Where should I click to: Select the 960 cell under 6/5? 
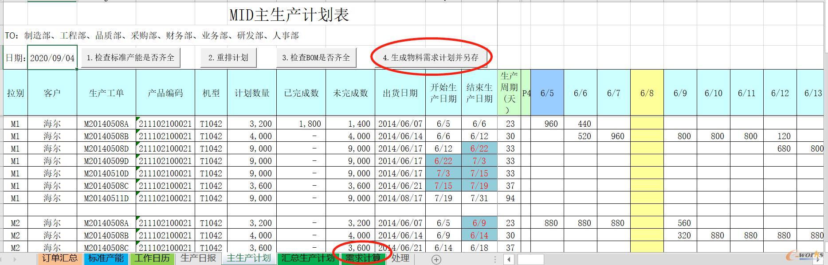(x=547, y=124)
